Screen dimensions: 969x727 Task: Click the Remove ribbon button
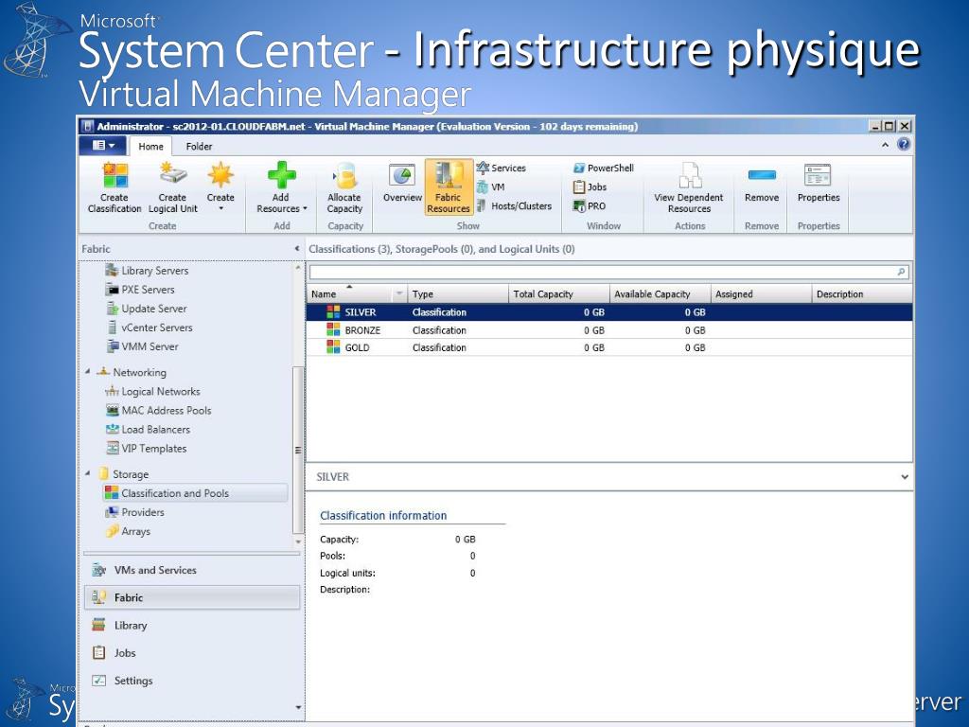(x=762, y=184)
